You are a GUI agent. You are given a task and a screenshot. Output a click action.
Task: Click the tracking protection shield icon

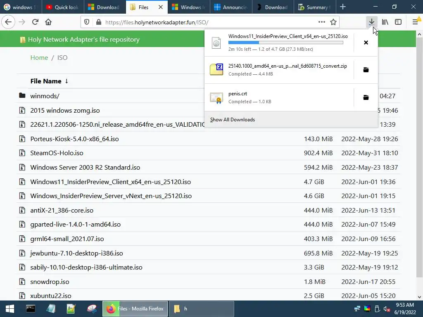pyautogui.click(x=87, y=22)
